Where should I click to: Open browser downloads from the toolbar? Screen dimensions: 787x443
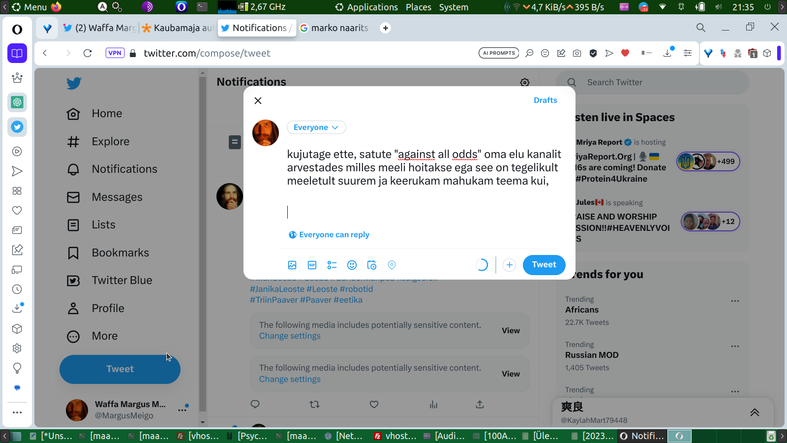pos(667,53)
